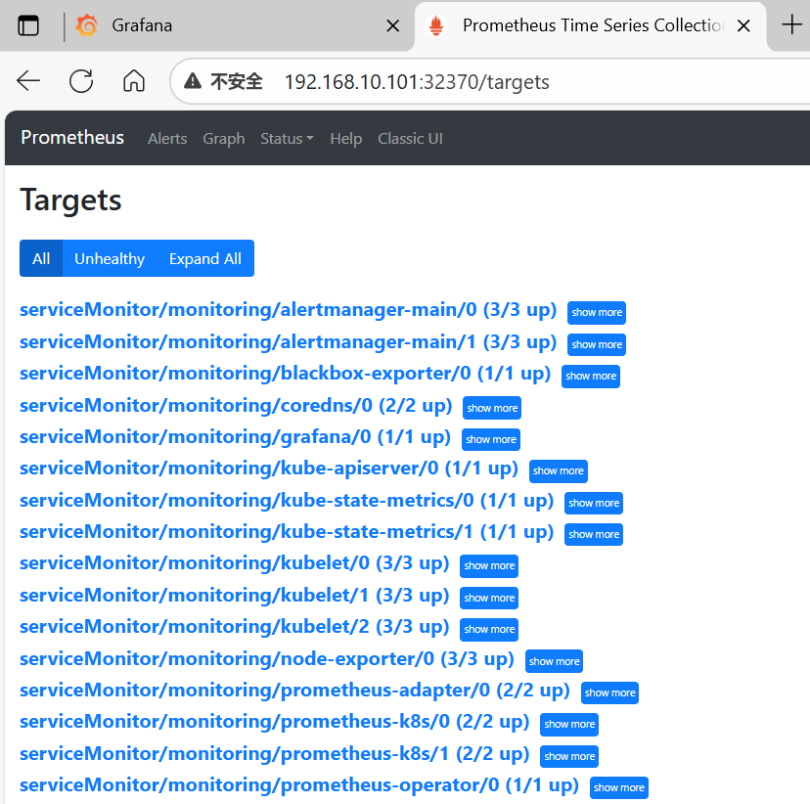
Task: Filter to Unhealthy targets only
Action: 110,258
